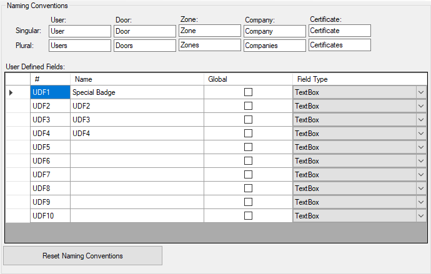Select the UDF10 number cell
431x274 pixels.
tap(50, 216)
